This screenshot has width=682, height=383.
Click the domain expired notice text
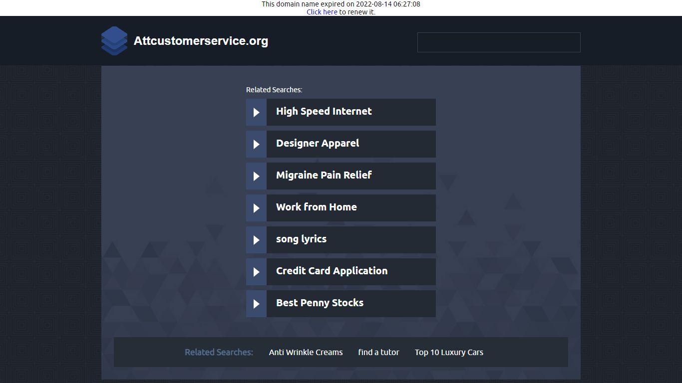(341, 4)
